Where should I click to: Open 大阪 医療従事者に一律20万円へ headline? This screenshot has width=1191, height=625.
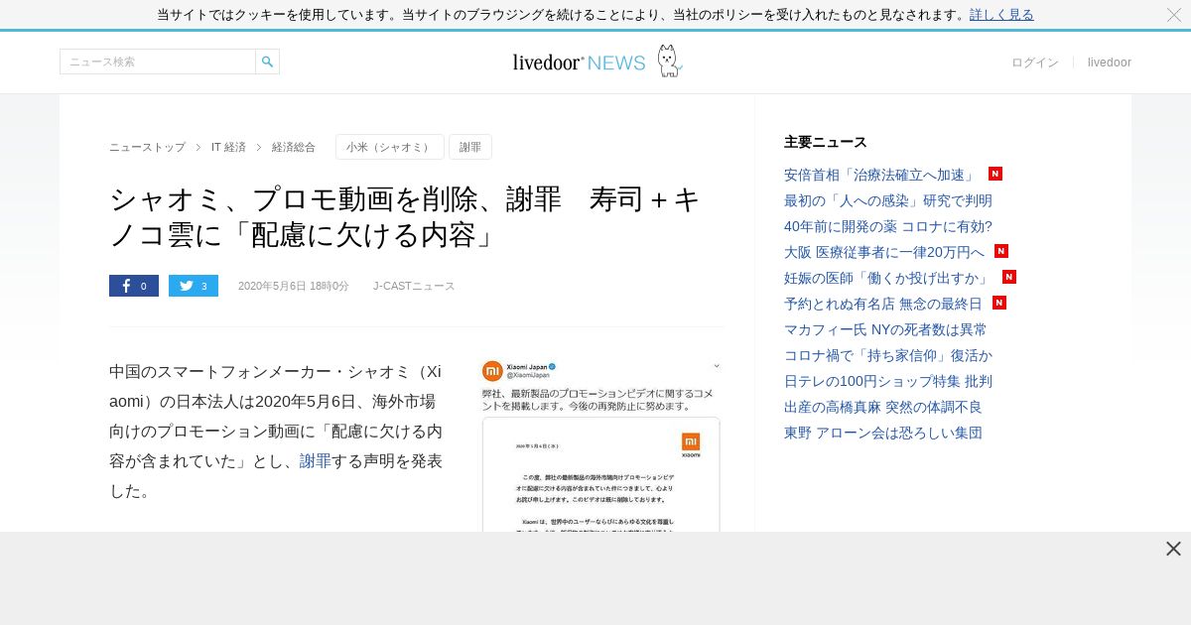click(884, 252)
